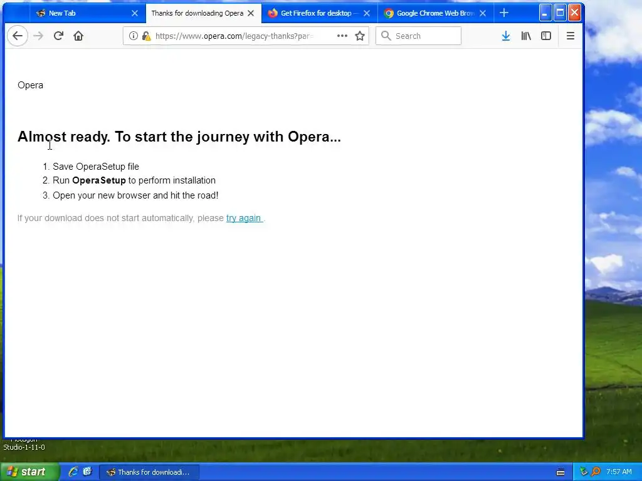Click the second quick launch icon
Screen dimensions: 642x481
(87, 472)
